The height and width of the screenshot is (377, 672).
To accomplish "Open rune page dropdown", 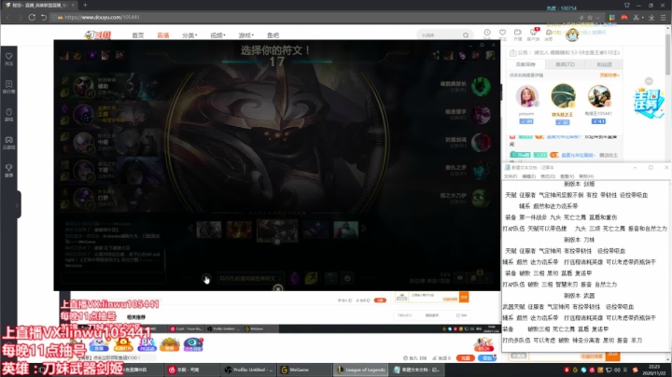I will [x=250, y=278].
